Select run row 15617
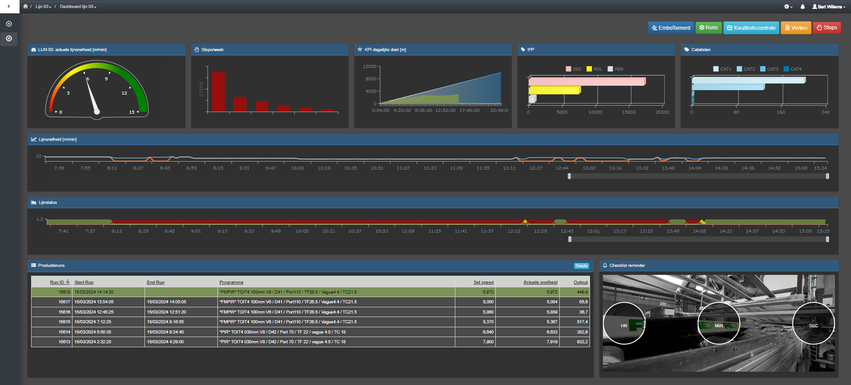Screen dimensions: 851x385 pos(310,302)
